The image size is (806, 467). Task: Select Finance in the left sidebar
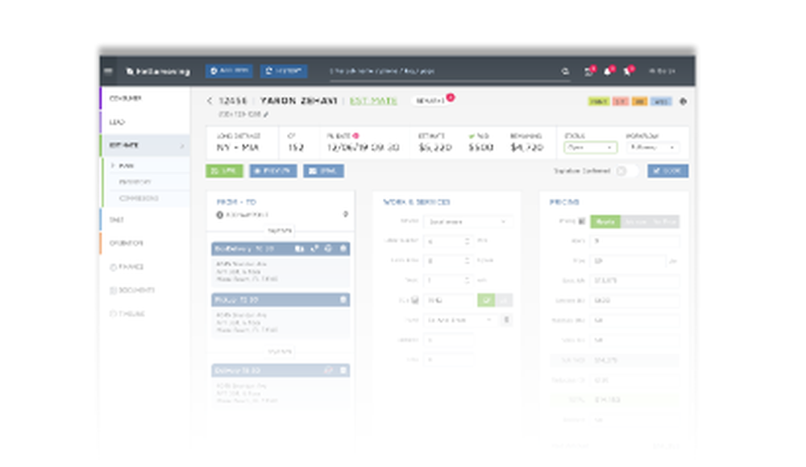[130, 267]
